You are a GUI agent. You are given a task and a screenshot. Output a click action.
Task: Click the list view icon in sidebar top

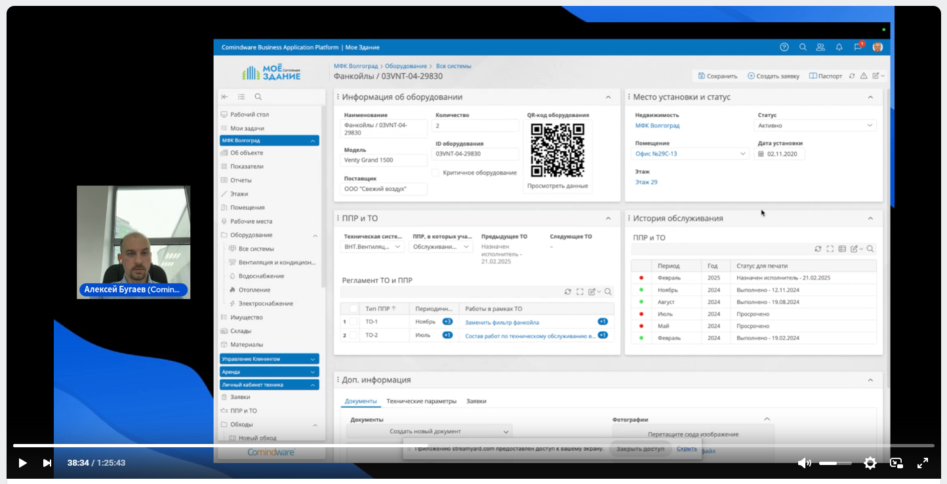tap(241, 96)
